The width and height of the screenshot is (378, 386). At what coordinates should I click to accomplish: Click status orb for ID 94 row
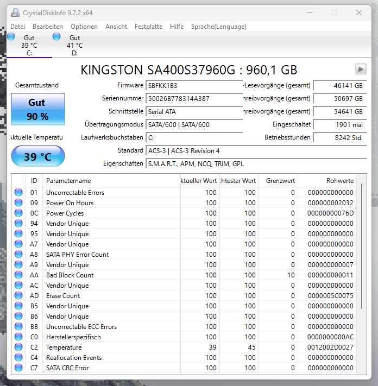[x=18, y=223]
